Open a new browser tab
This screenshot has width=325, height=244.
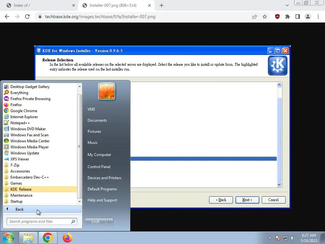point(162,5)
